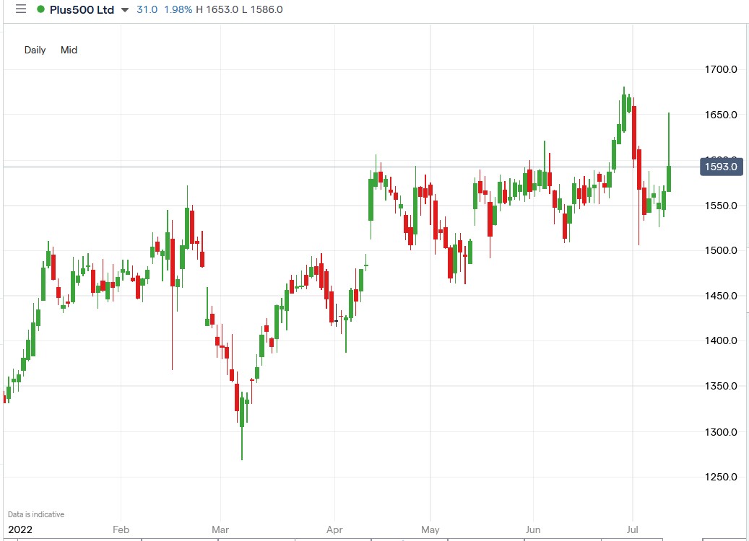Image resolution: width=749 pixels, height=541 pixels.
Task: Select the highlighted 1593.0 price tag
Action: click(x=720, y=166)
